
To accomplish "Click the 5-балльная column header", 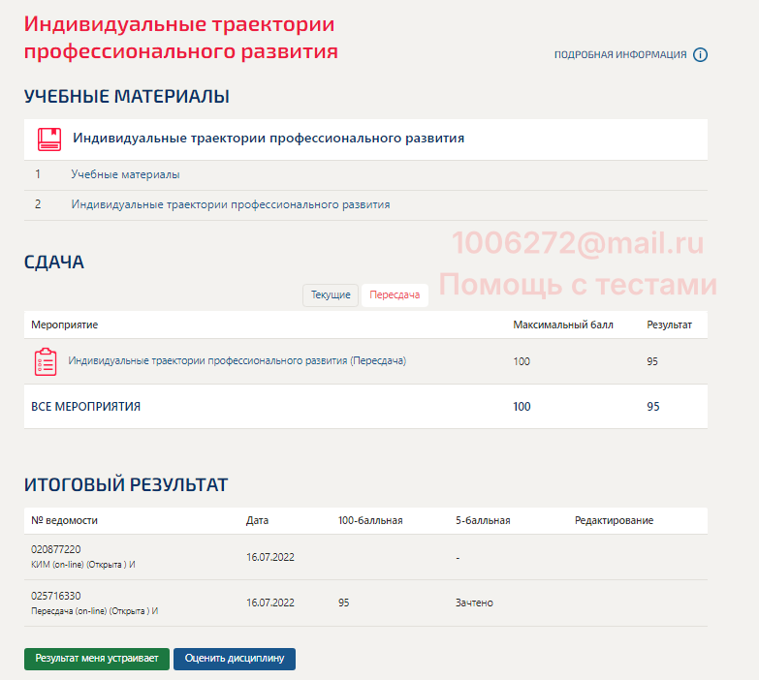I will click(x=483, y=520).
